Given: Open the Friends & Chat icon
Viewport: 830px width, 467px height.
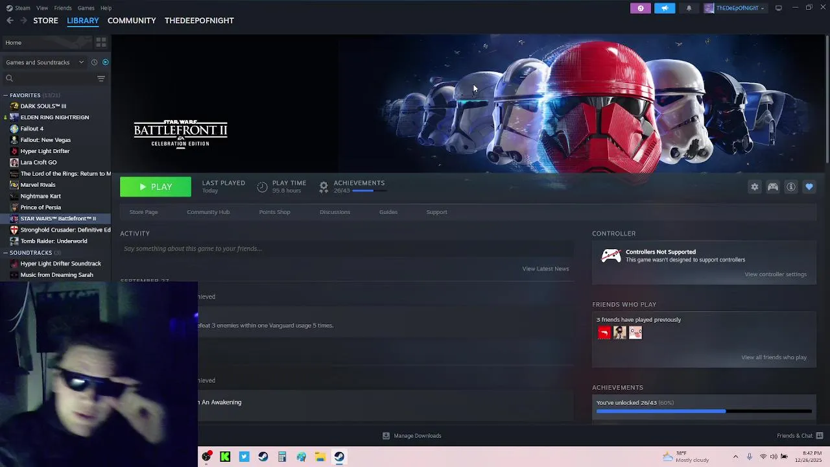Looking at the screenshot, I should (x=820, y=436).
